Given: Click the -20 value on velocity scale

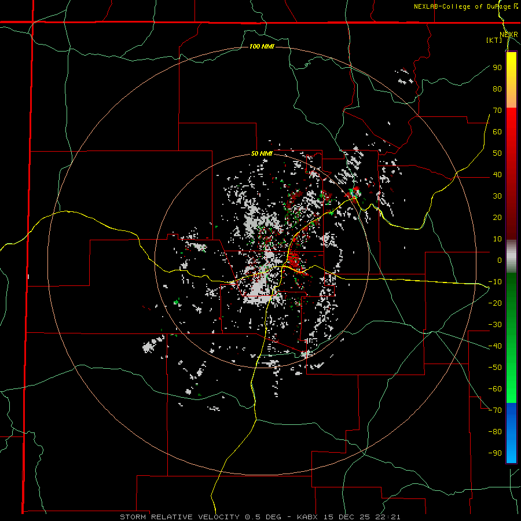Looking at the screenshot, I should coord(495,303).
